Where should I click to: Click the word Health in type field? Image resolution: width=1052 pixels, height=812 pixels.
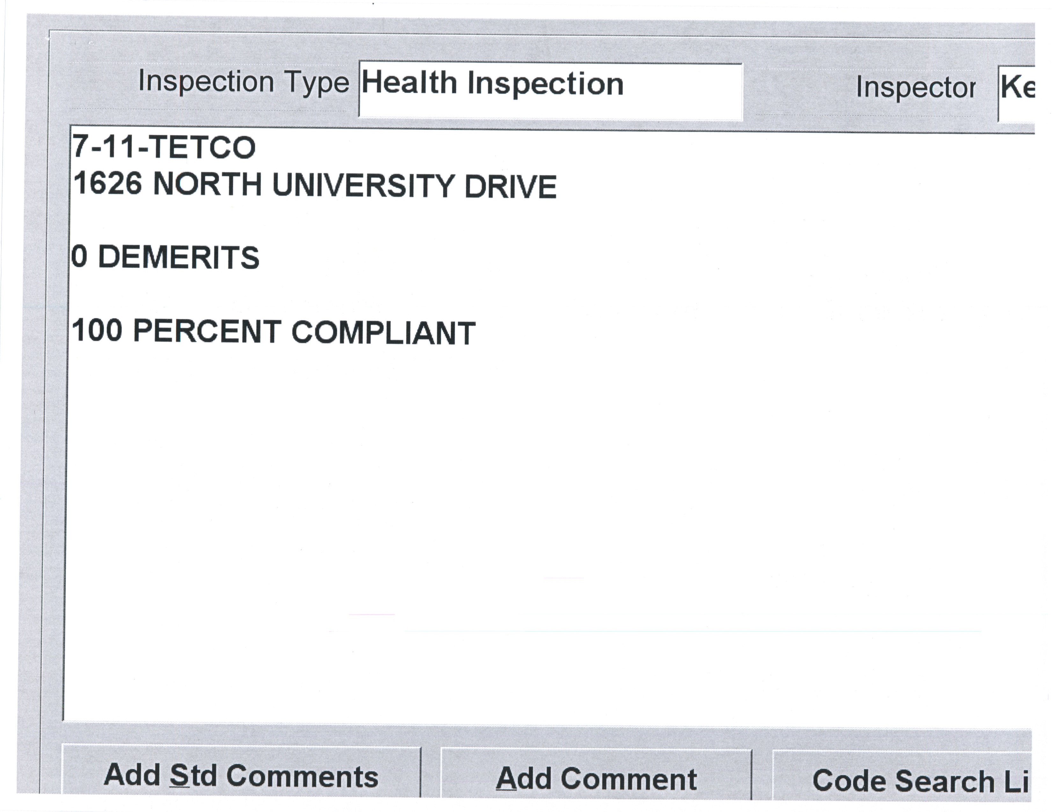408,84
